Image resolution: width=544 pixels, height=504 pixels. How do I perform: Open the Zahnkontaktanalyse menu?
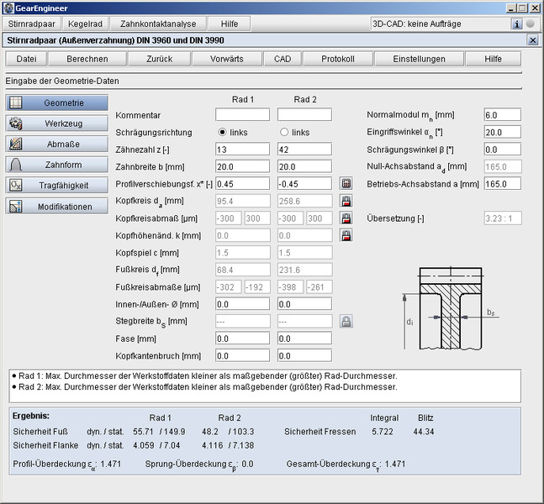(x=158, y=24)
